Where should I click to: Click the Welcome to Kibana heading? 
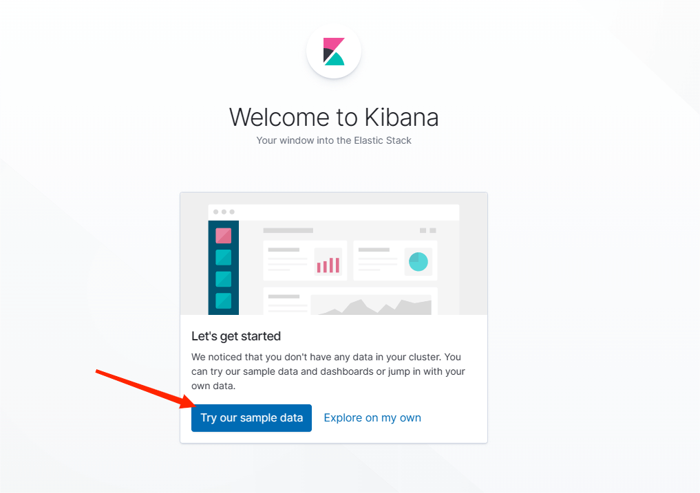coord(334,118)
